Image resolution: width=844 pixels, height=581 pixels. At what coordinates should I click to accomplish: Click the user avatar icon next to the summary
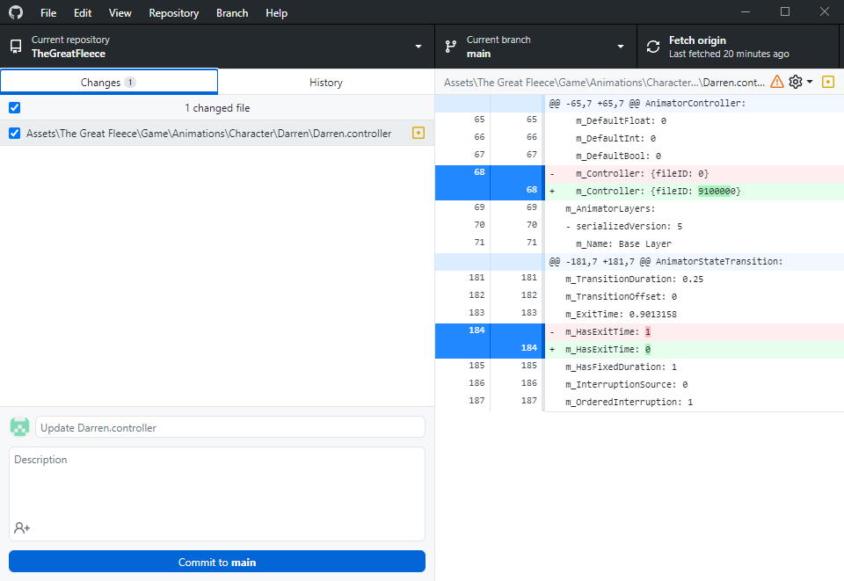pyautogui.click(x=20, y=426)
